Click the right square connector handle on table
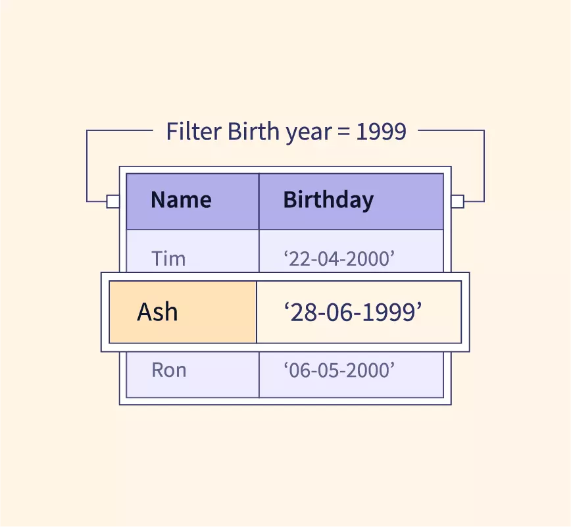This screenshot has height=527, width=571. [457, 201]
